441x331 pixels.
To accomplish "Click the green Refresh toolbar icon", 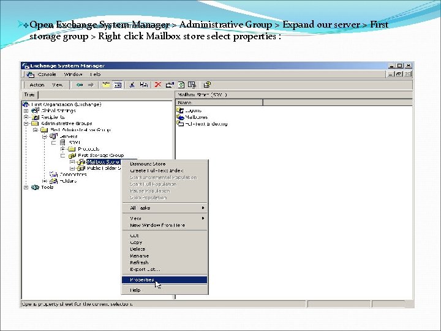I will click(181, 85).
